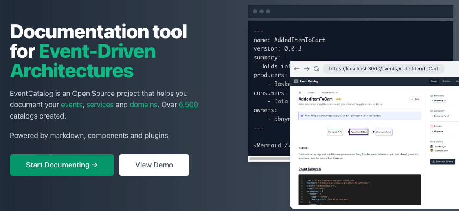Screen dimensions: 459x211
Task: Click the browser reload icon
Action: [x=316, y=69]
